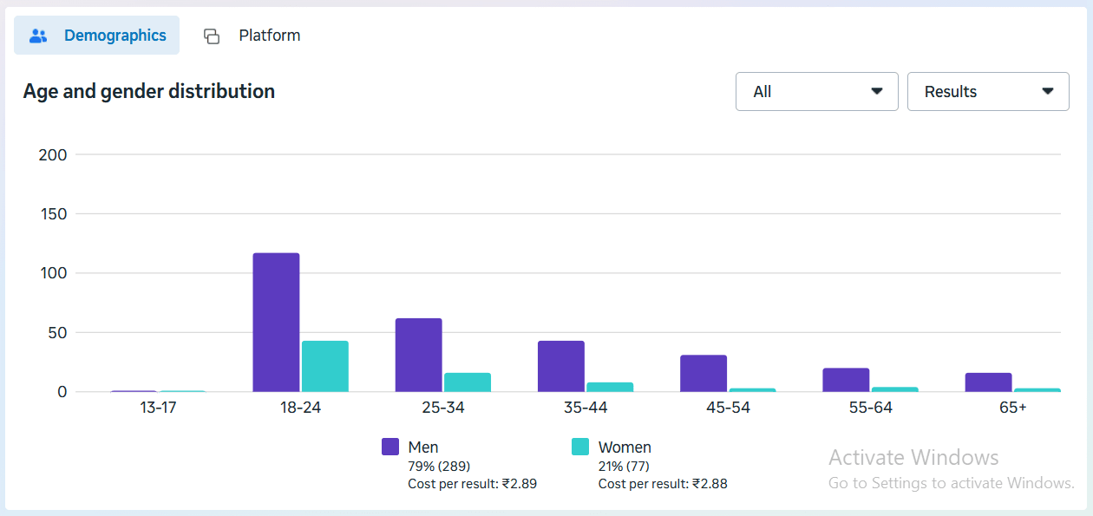Click the purple Men legend swatch
1093x516 pixels.
pos(390,447)
